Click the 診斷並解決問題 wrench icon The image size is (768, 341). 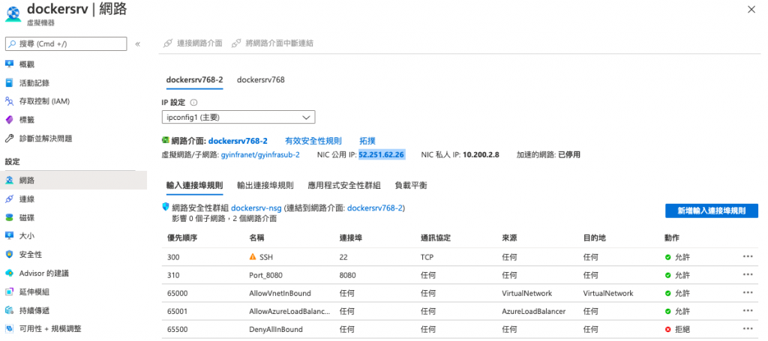(x=9, y=139)
